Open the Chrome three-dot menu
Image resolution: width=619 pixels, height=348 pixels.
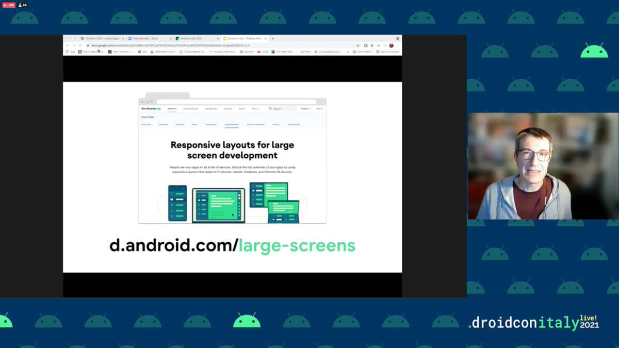(398, 45)
